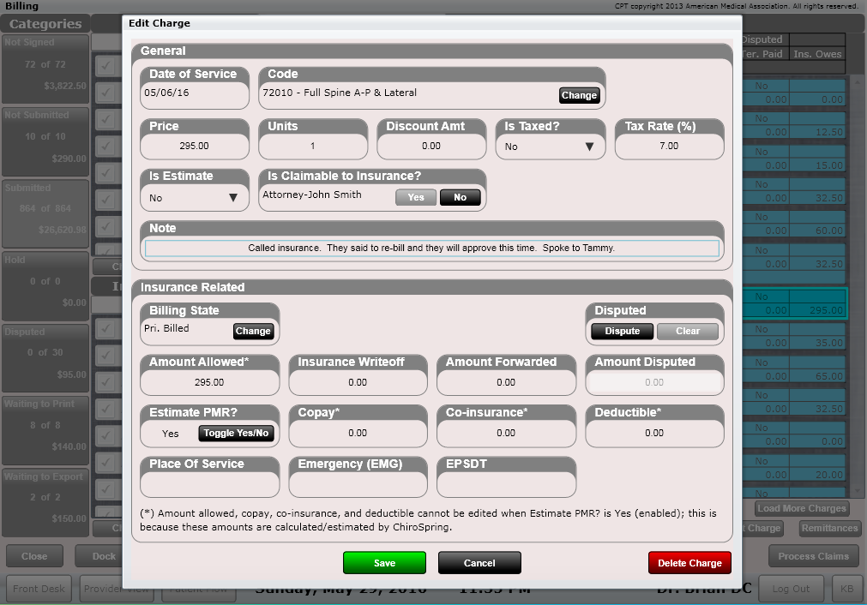Set Is Claimable to Insurance to No
The image size is (867, 605).
click(x=461, y=197)
